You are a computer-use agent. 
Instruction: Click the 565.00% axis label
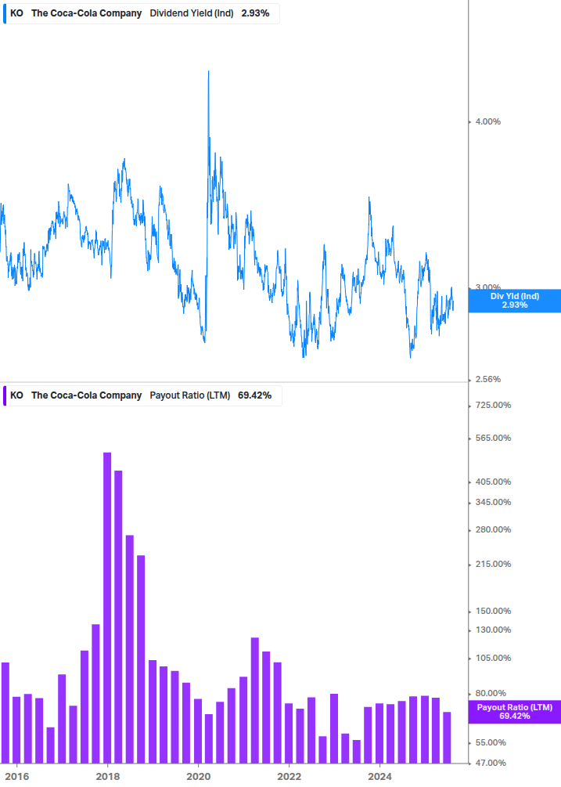coord(493,439)
